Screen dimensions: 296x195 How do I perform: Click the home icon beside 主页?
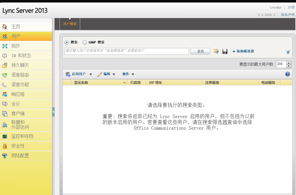pyautogui.click(x=5, y=26)
